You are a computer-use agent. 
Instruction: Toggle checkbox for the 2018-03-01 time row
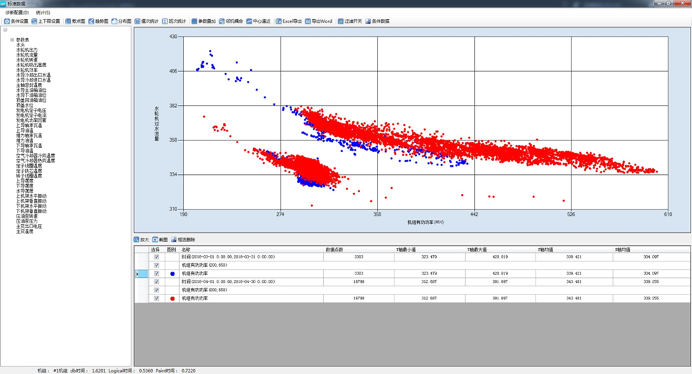coord(156,257)
